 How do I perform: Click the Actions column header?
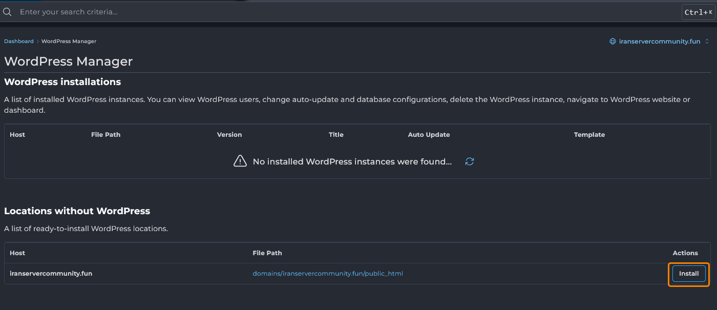(685, 253)
